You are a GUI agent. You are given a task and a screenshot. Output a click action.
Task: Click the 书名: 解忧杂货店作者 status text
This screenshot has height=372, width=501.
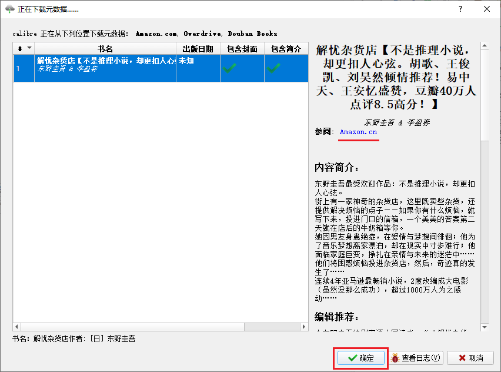[x=74, y=338]
